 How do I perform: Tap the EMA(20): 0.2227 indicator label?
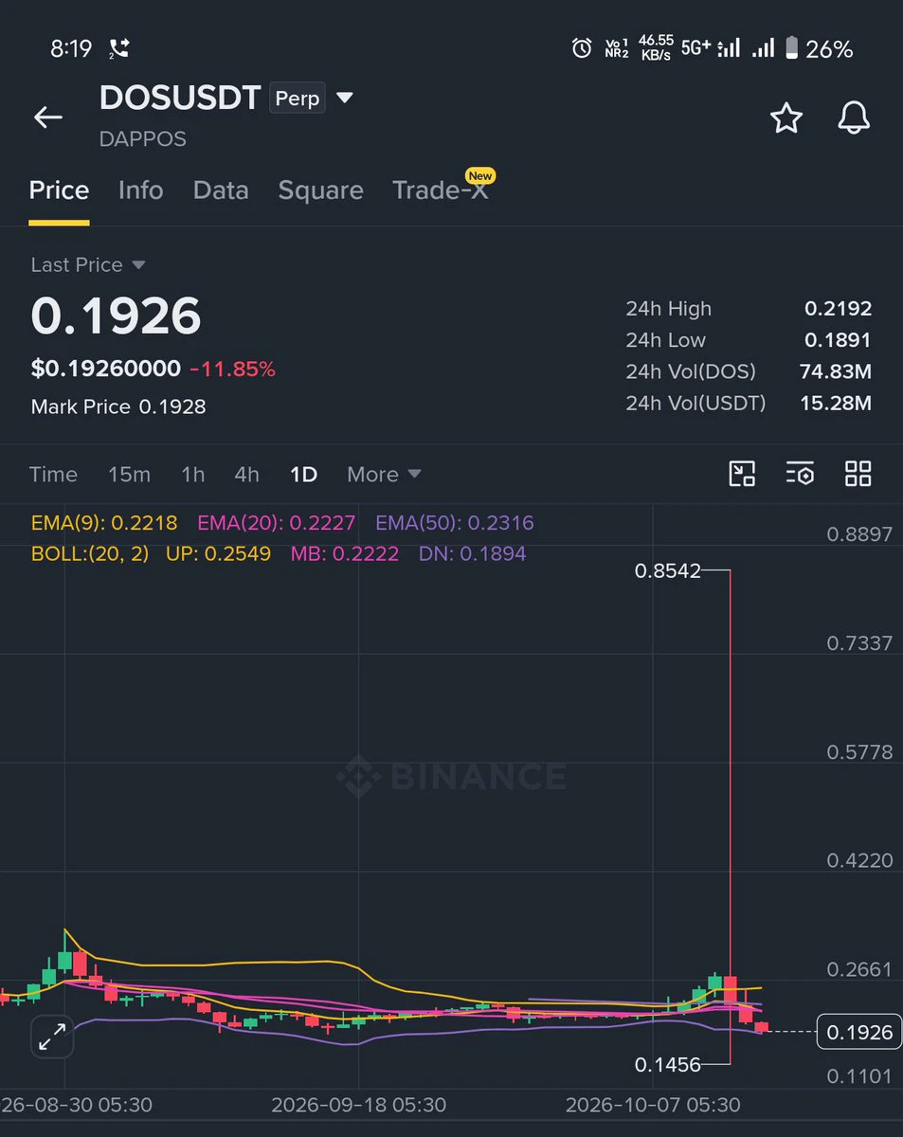pos(277,522)
